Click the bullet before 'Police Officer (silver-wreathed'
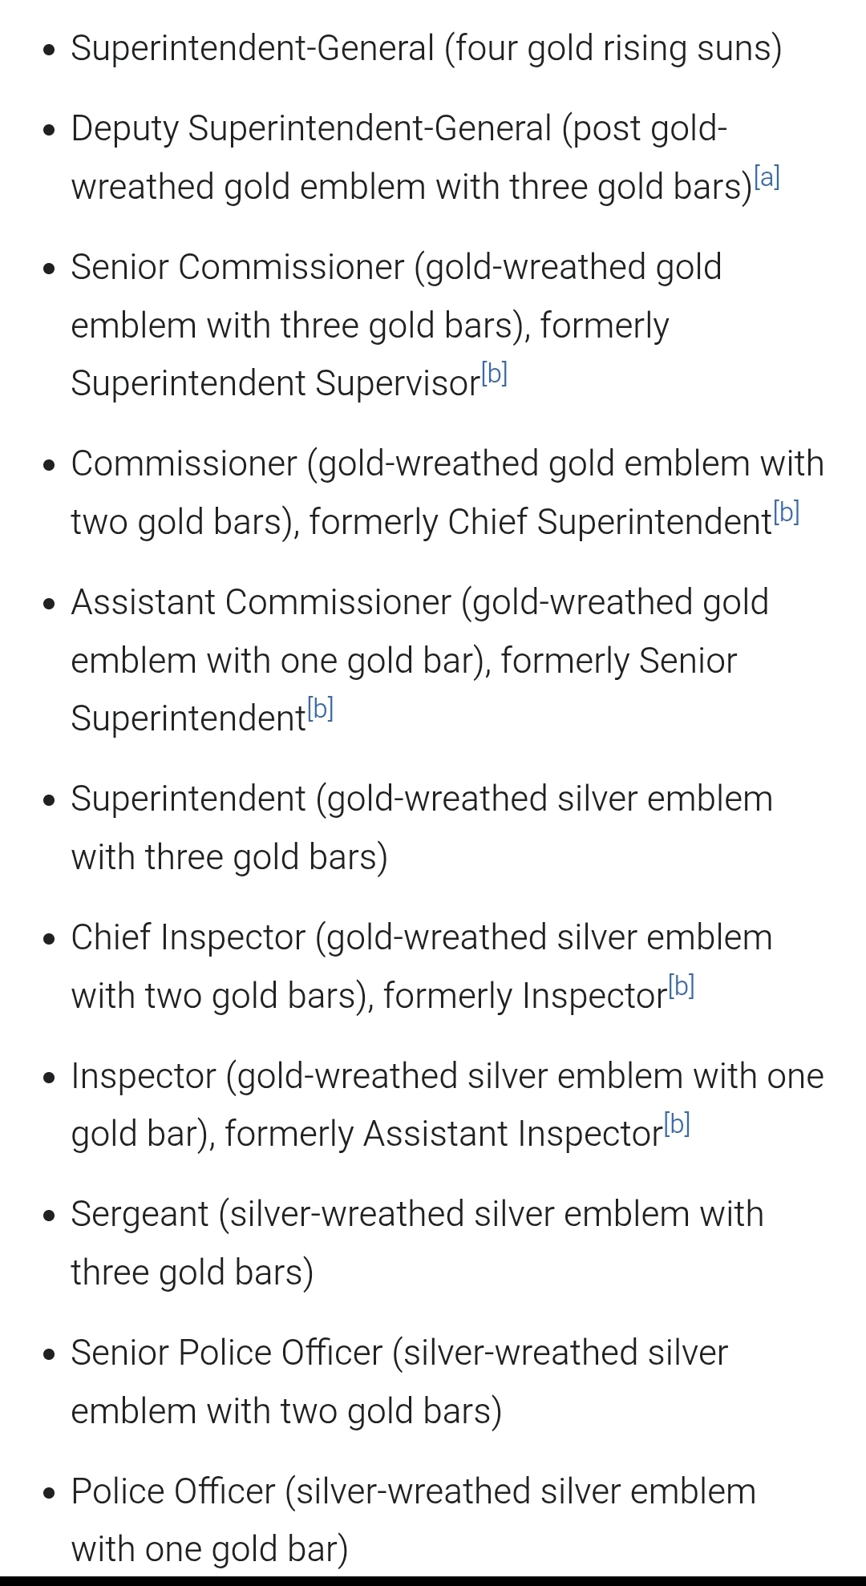 click(51, 1493)
